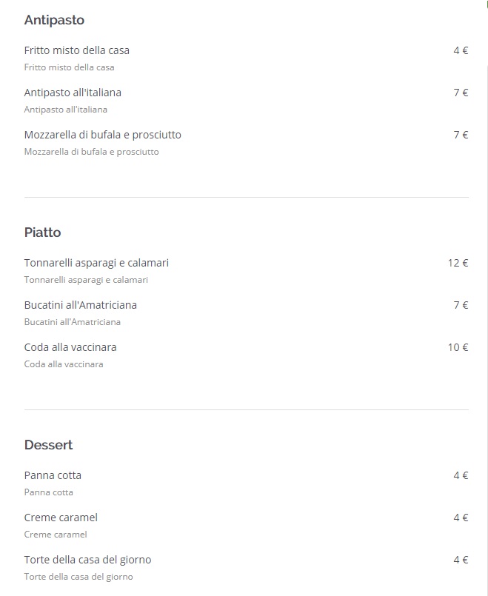
Task: Click the Piatto section heading
Action: (42, 232)
